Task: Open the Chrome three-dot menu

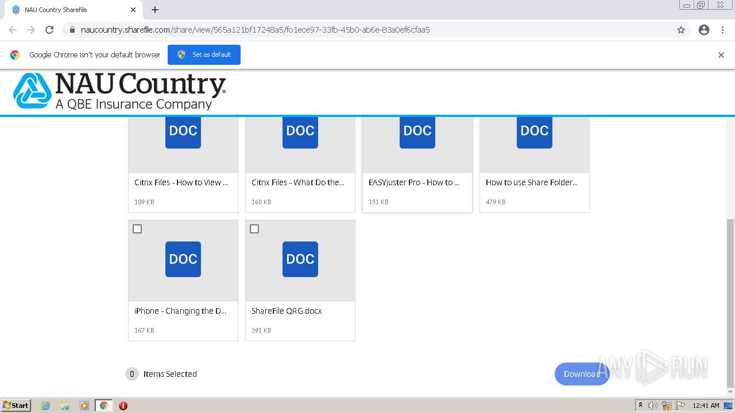Action: coord(722,30)
